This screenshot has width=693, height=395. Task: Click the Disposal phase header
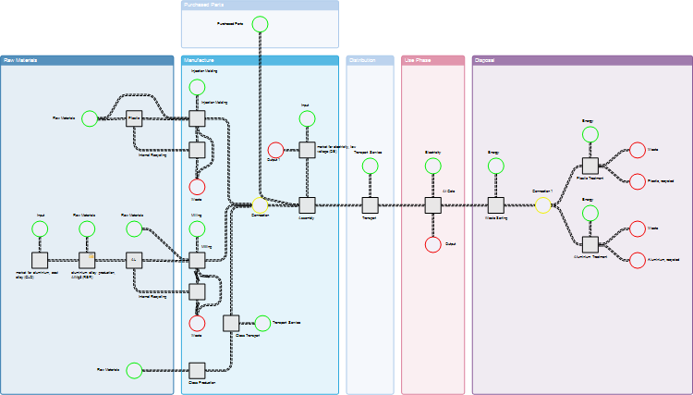click(x=582, y=61)
